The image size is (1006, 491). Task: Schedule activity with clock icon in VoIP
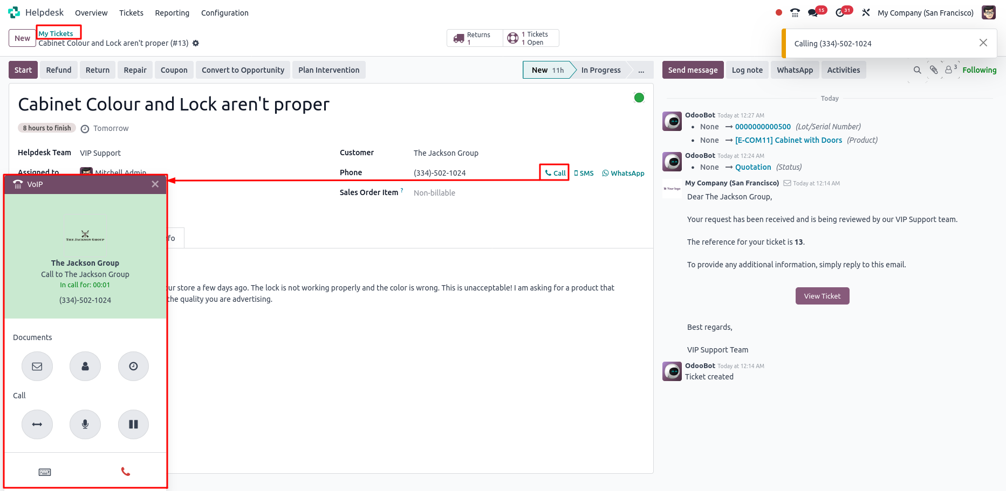[x=133, y=366]
